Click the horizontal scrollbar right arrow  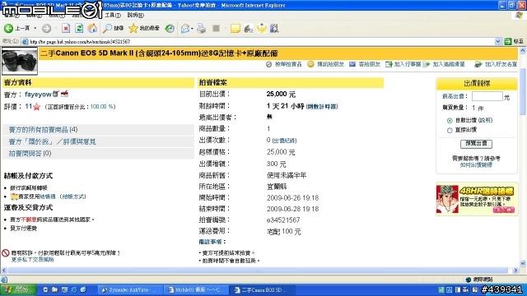pos(516,271)
